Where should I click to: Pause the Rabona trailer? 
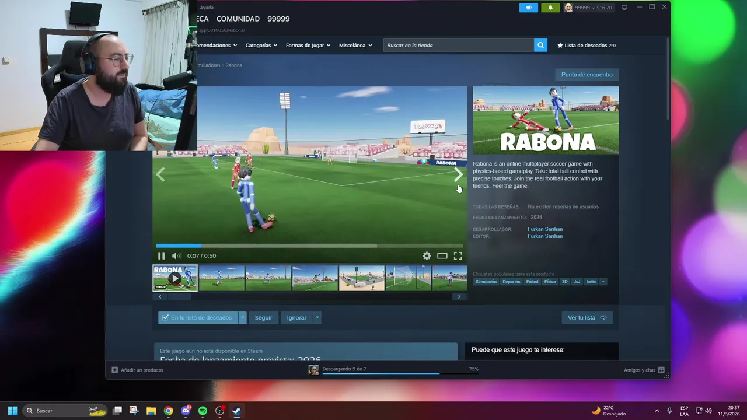pos(162,256)
